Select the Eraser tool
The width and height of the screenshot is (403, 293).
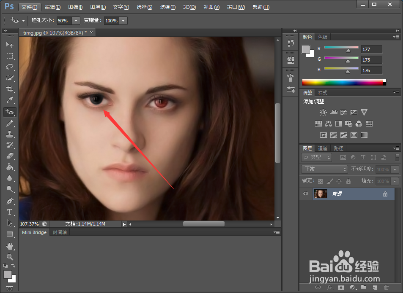(10, 156)
